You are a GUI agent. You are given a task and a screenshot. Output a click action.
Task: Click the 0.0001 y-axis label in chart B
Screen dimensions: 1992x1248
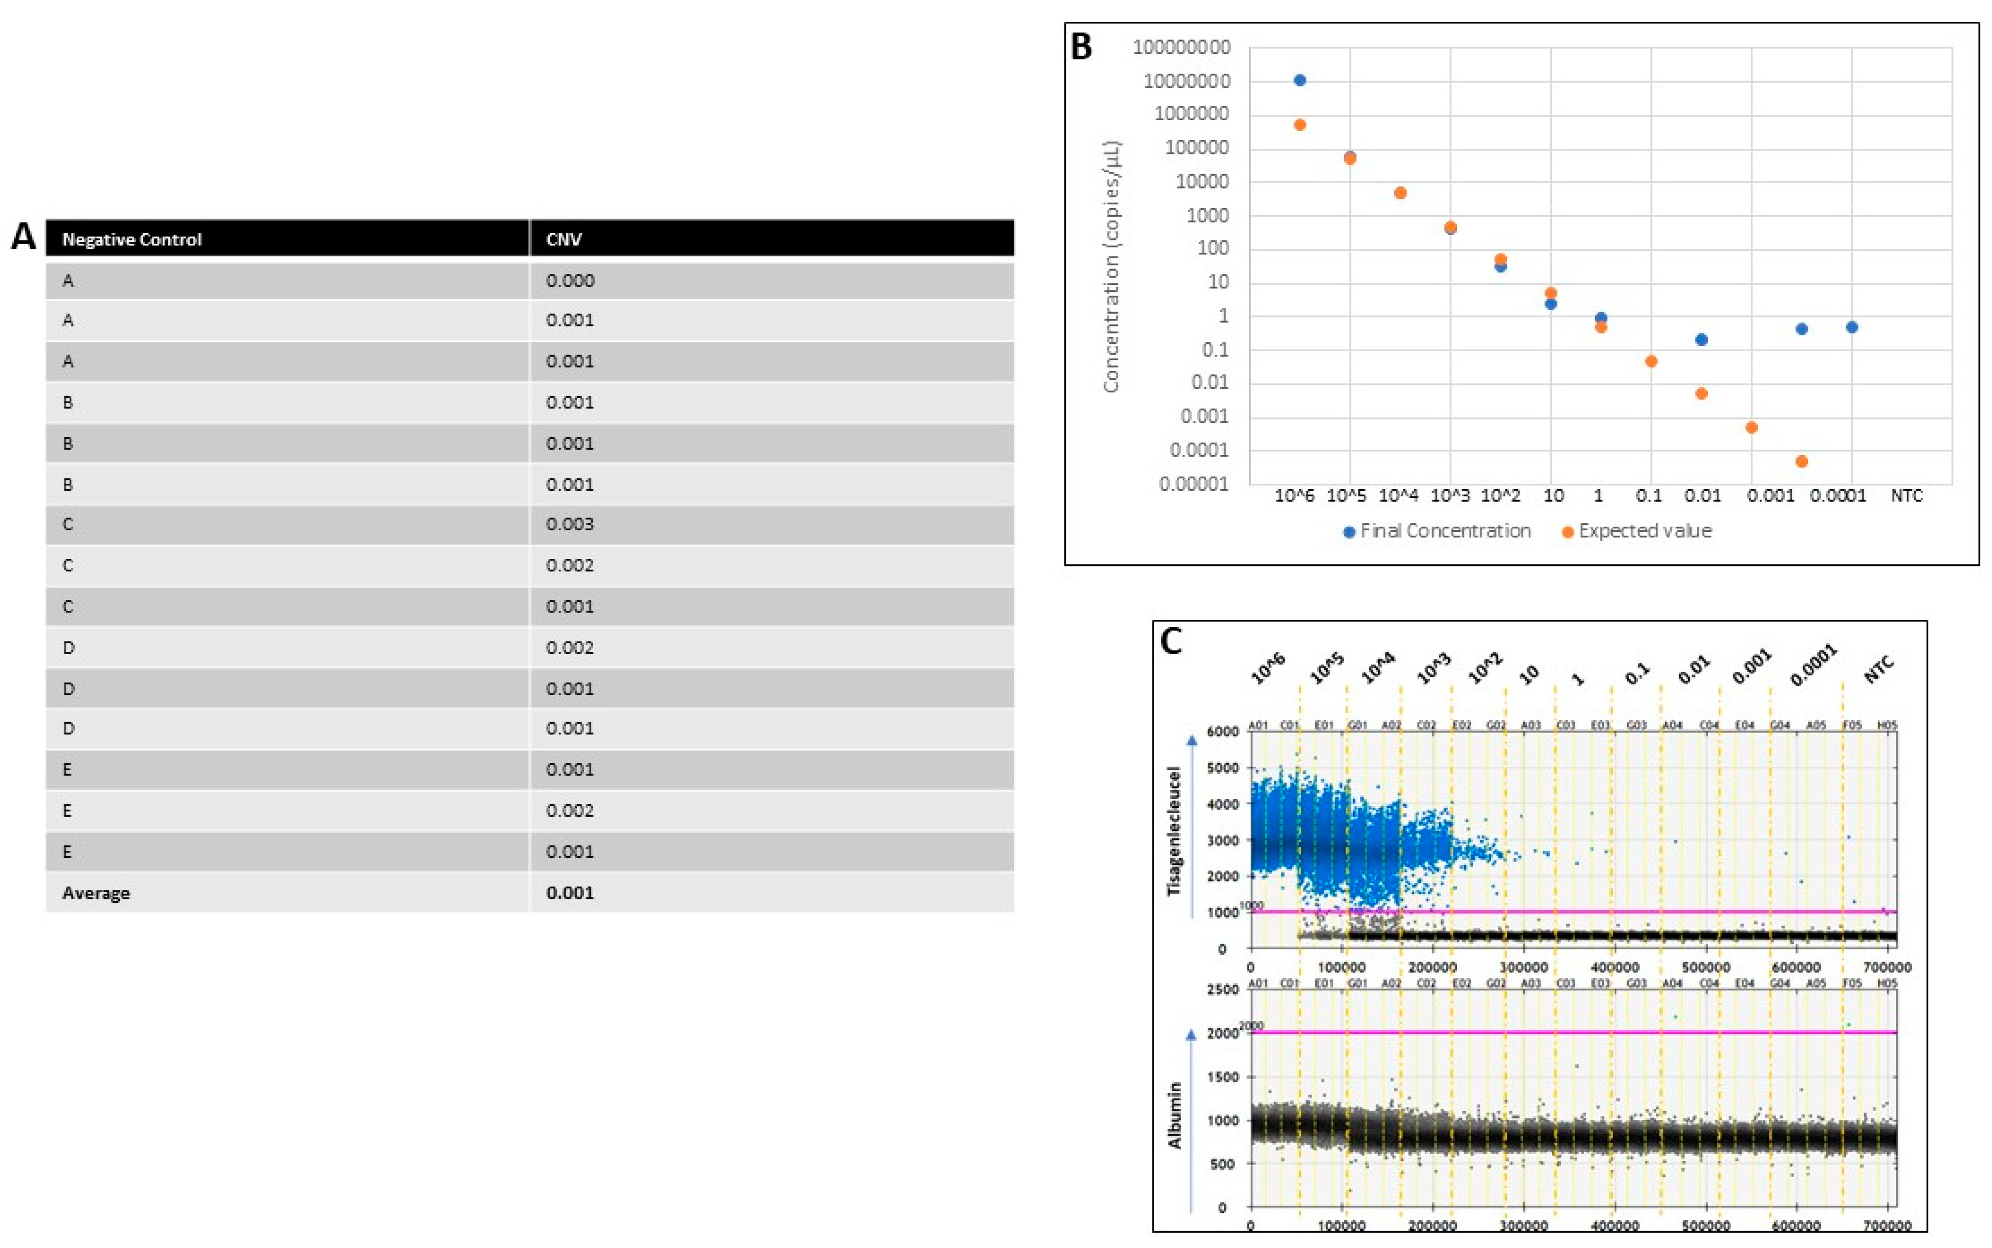point(1200,450)
